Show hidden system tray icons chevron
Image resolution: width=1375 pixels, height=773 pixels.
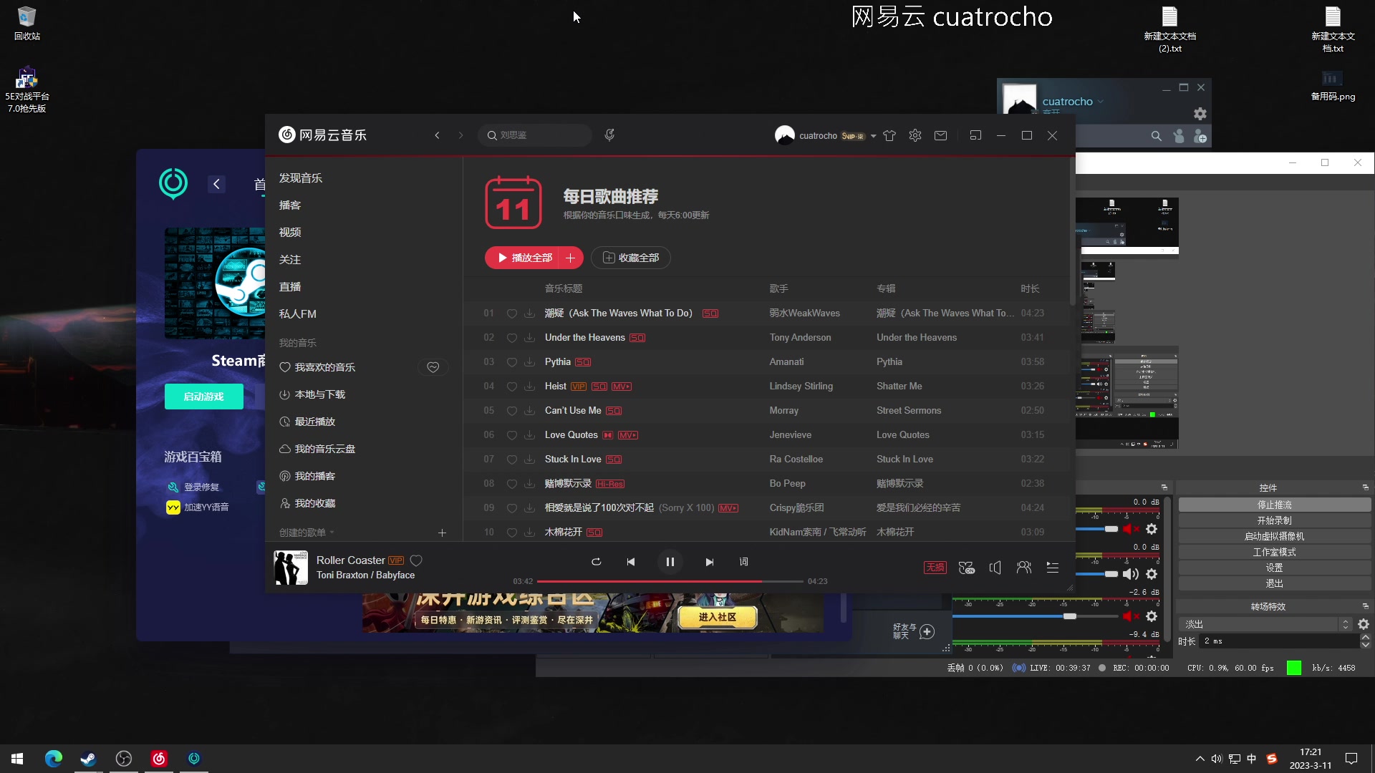(x=1200, y=759)
